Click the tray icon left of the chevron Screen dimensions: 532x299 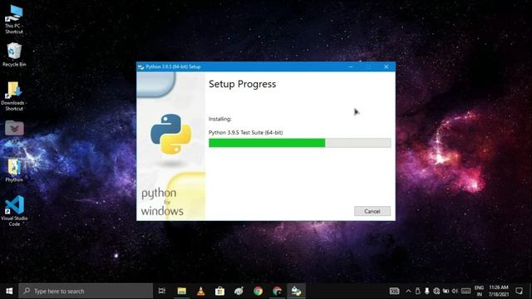[394, 292]
